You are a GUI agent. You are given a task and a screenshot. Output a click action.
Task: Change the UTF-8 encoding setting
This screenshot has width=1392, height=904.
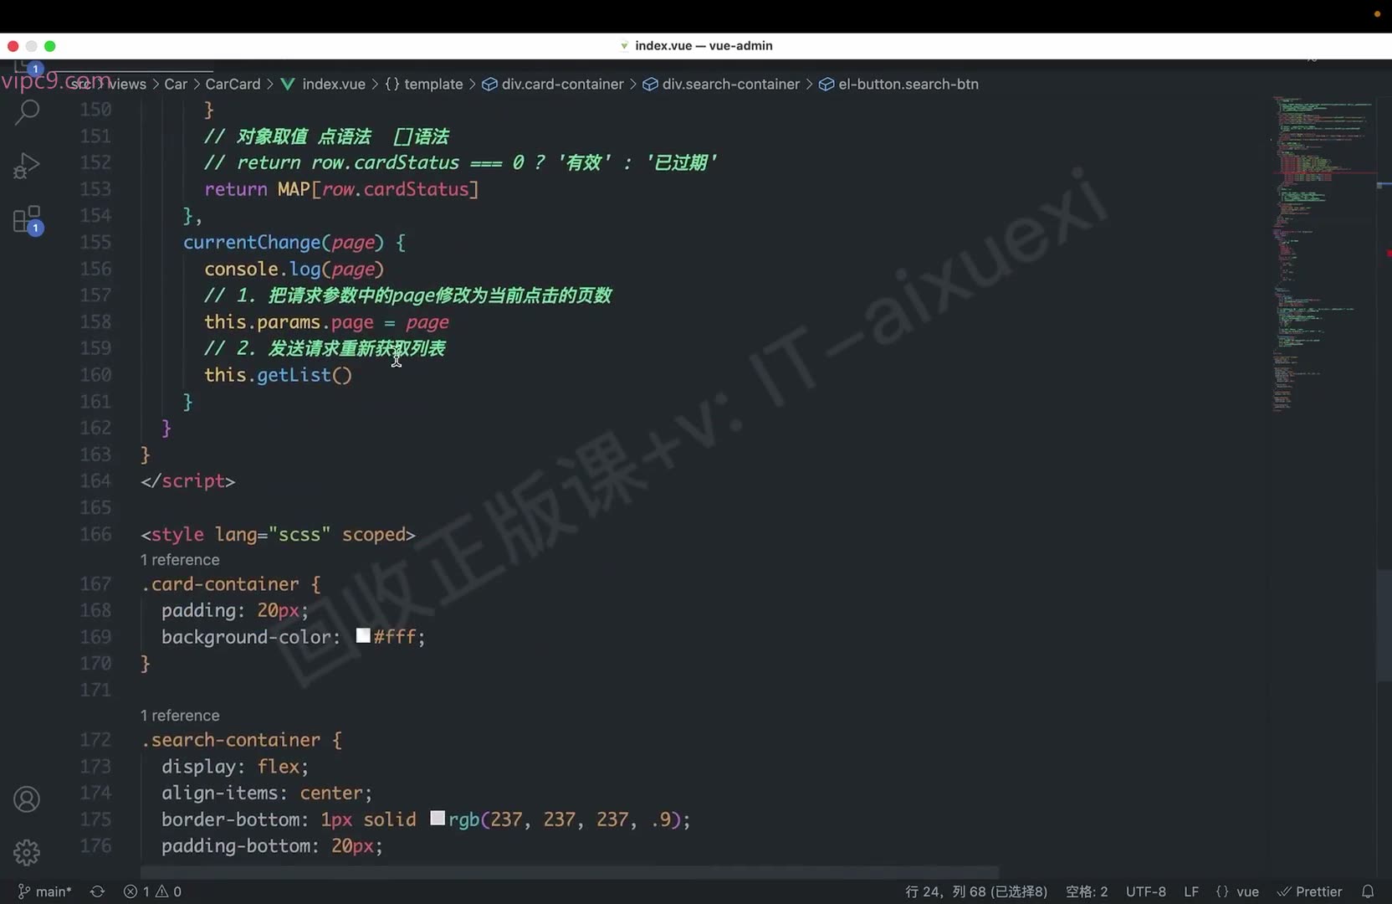[x=1145, y=891]
